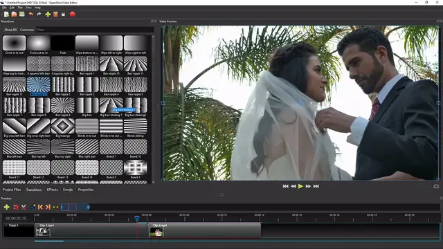Jump to start playback button
Screen dimensions: 443x249
click(285, 186)
